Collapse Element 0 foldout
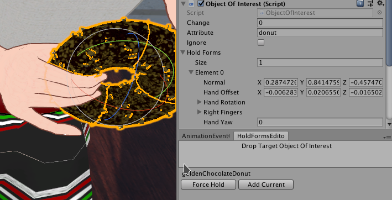The image size is (392, 200). tap(191, 72)
